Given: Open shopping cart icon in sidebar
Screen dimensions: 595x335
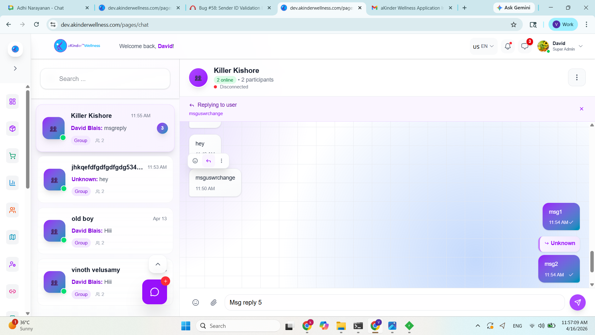Looking at the screenshot, I should 12,156.
